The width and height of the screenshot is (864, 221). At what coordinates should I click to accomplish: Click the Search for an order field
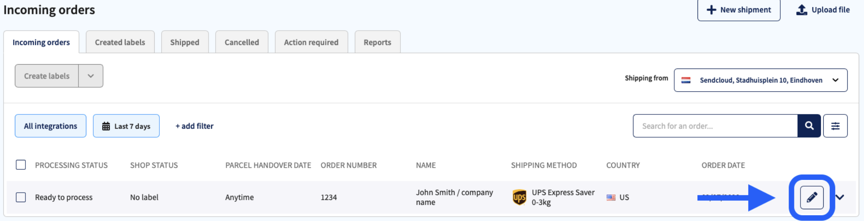point(715,126)
